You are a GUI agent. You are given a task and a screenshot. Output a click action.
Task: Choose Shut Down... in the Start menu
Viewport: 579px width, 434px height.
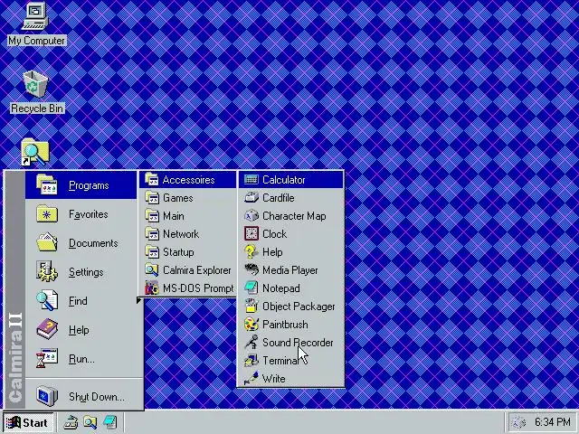(84, 397)
